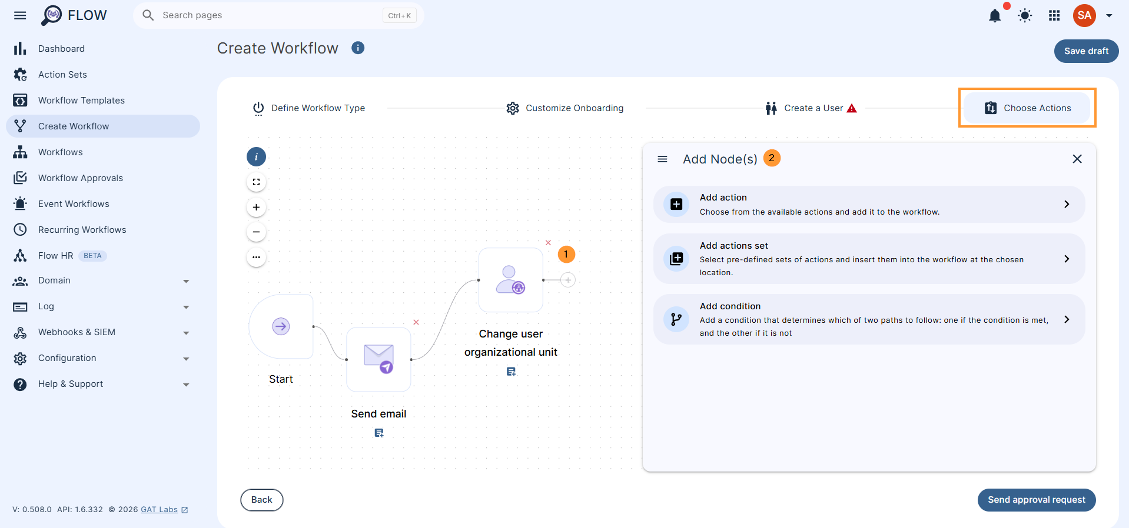This screenshot has width=1129, height=528.
Task: Zoom in on the workflow canvas
Action: pos(256,207)
